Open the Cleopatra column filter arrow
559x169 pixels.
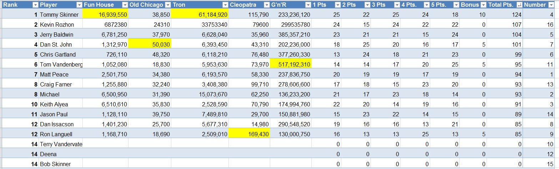pyautogui.click(x=266, y=5)
